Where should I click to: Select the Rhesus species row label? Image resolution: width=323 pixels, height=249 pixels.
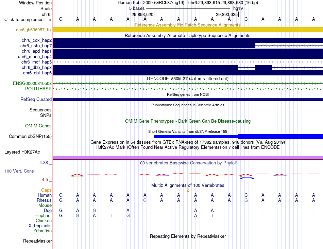coord(44,200)
